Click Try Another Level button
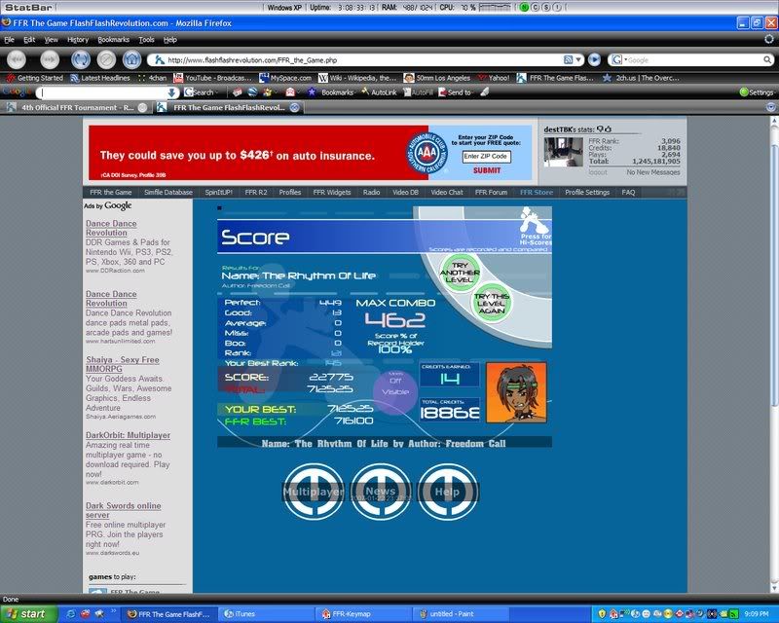The height and width of the screenshot is (623, 779). [x=458, y=272]
